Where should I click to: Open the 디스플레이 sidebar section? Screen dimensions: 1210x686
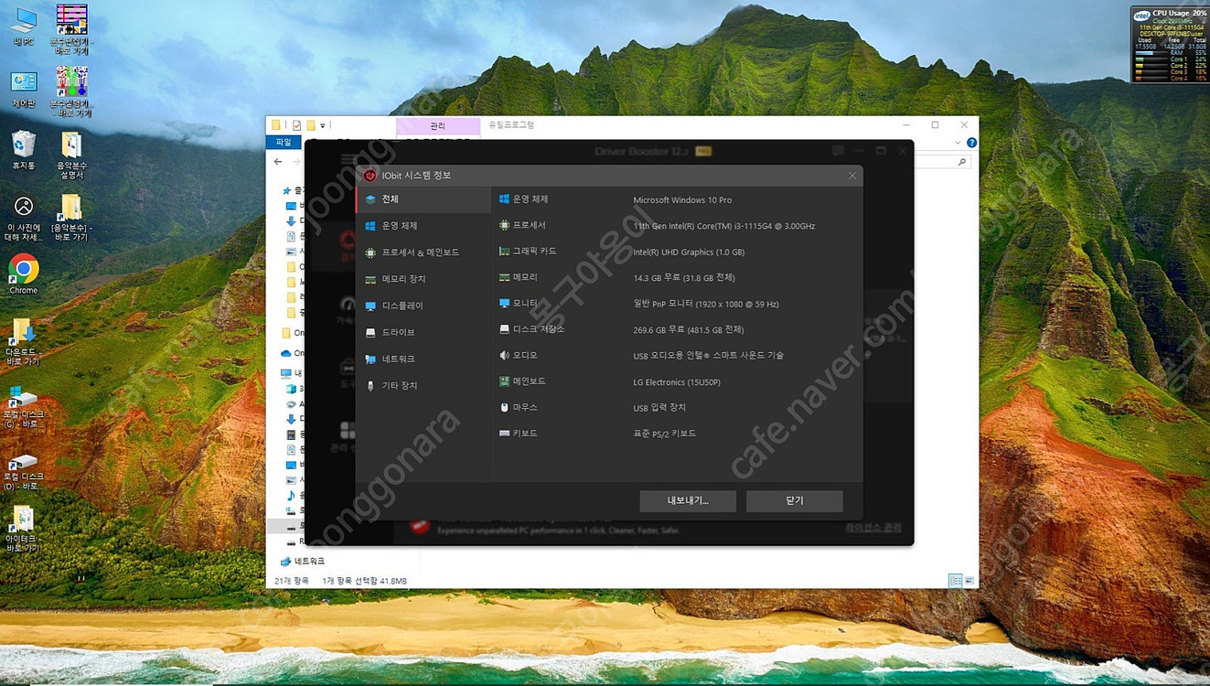(402, 305)
